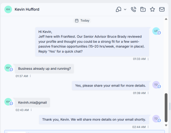Click the call phone icon in header
The width and height of the screenshot is (171, 133).
(x=133, y=9)
